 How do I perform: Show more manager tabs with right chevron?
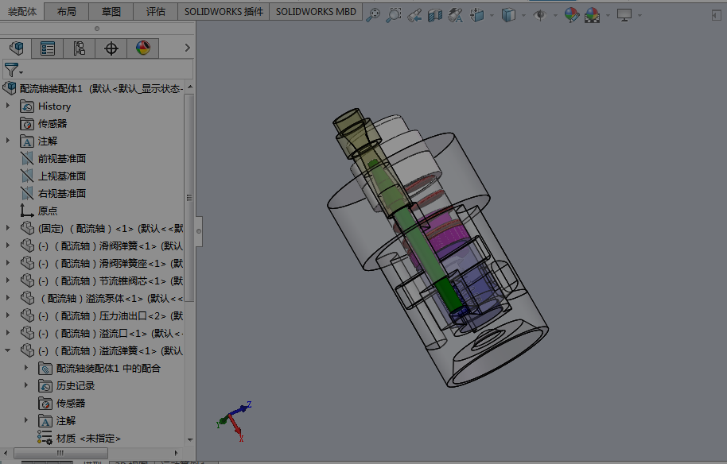[187, 48]
